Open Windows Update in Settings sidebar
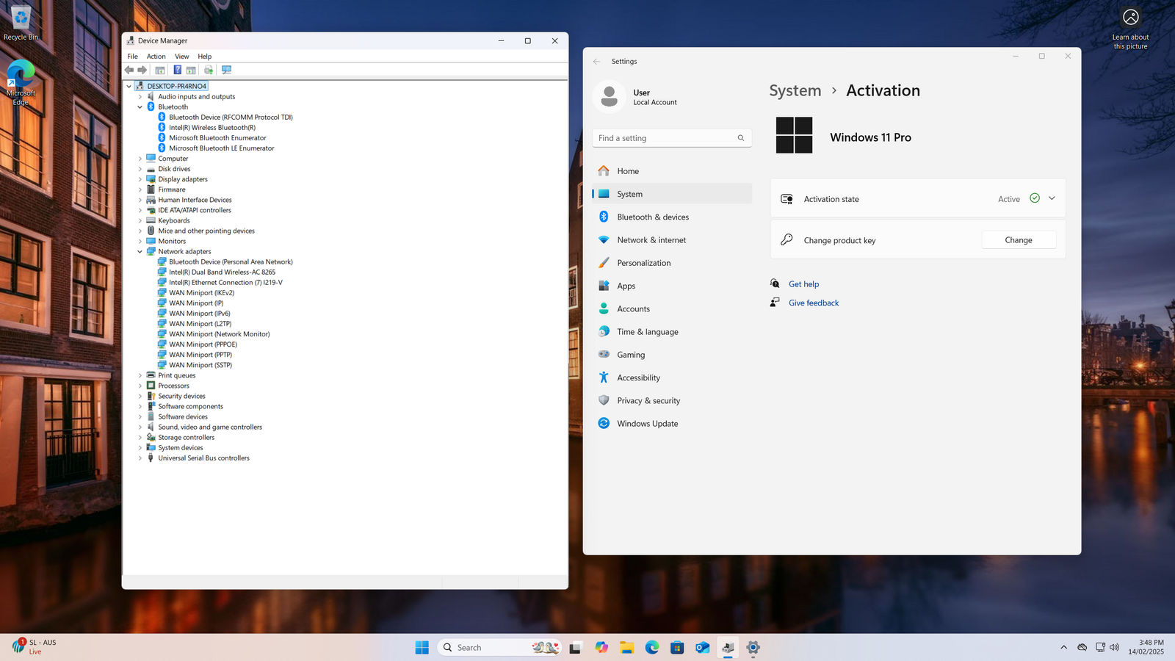The width and height of the screenshot is (1175, 661). coord(647,424)
